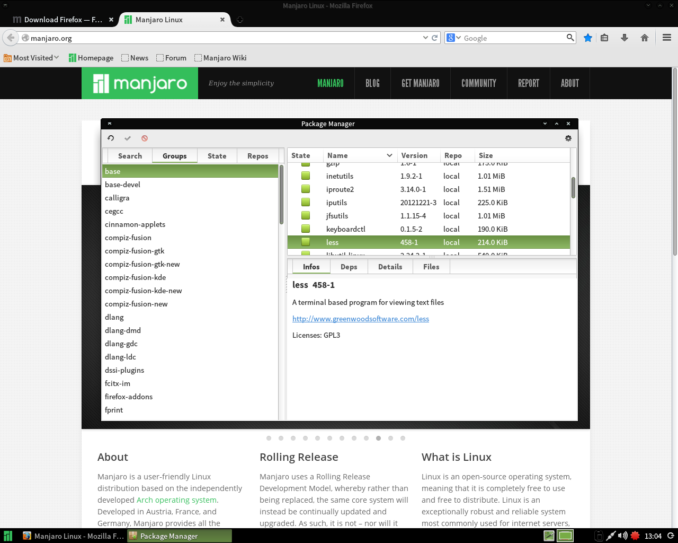Open a new tab with plus icon
The image size is (678, 543).
point(240,20)
